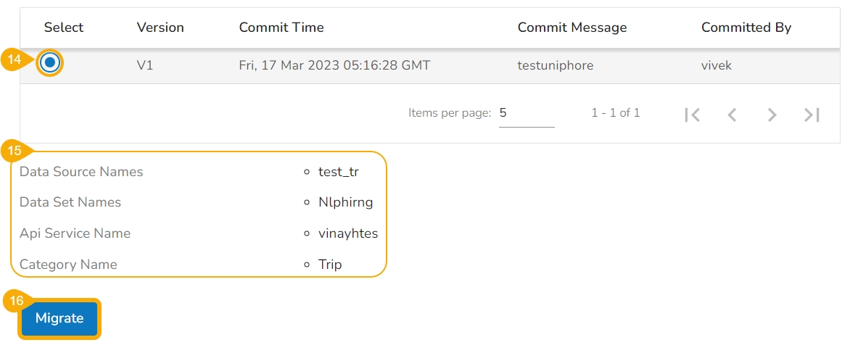Screen dimensions: 850x361
Task: Click the Committed By column header
Action: 746,28
